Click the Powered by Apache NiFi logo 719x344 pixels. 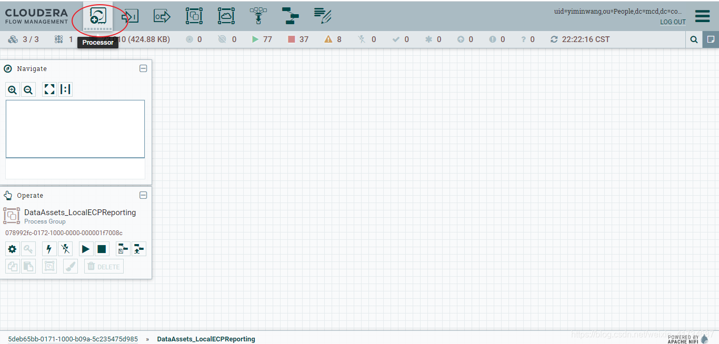tap(688, 339)
